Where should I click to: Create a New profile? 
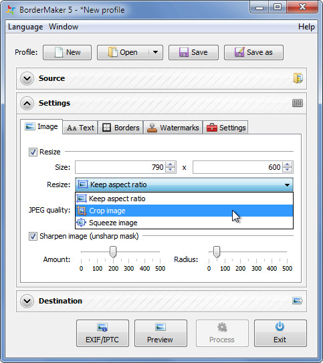click(67, 52)
